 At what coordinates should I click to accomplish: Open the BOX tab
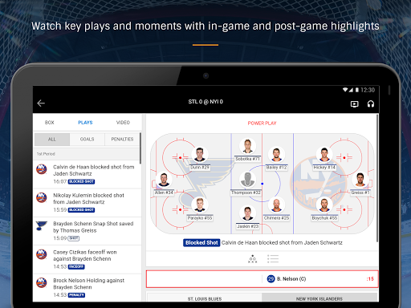coord(49,123)
